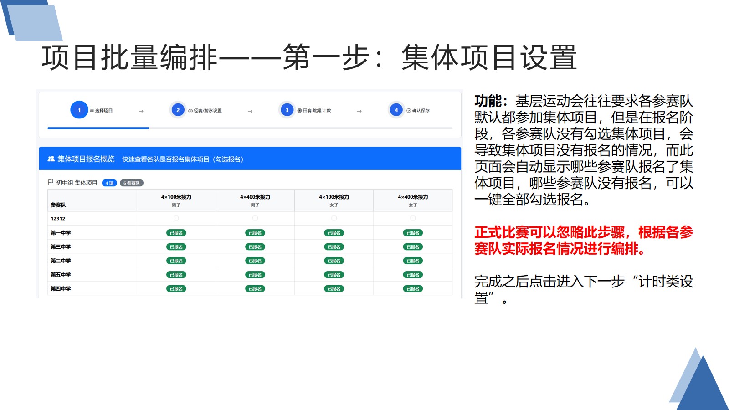729x410 pixels.
Task: Select team row 12312
Action: pos(250,219)
